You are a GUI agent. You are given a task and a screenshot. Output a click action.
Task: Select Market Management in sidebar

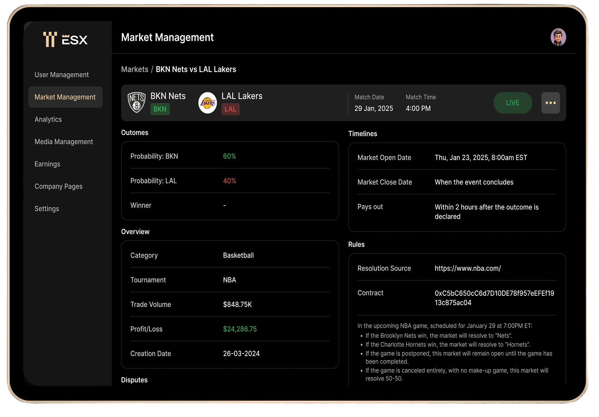pyautogui.click(x=65, y=97)
